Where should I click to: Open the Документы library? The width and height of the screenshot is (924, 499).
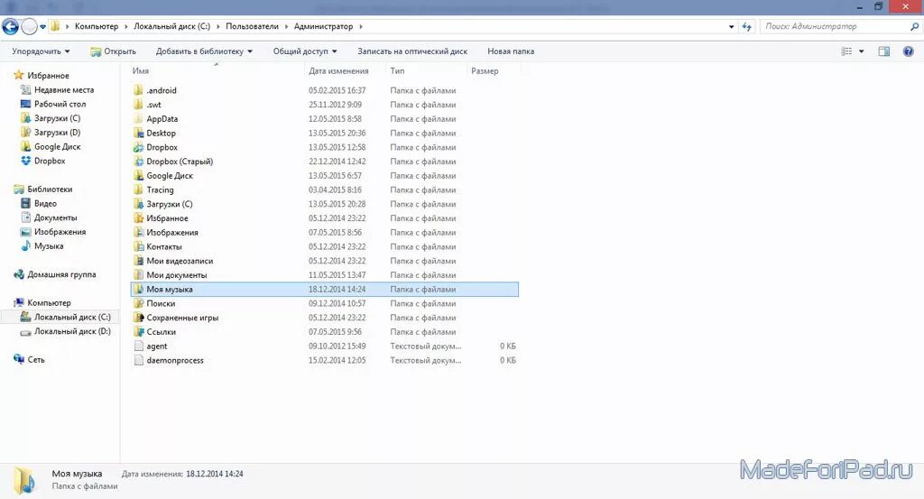click(x=49, y=217)
